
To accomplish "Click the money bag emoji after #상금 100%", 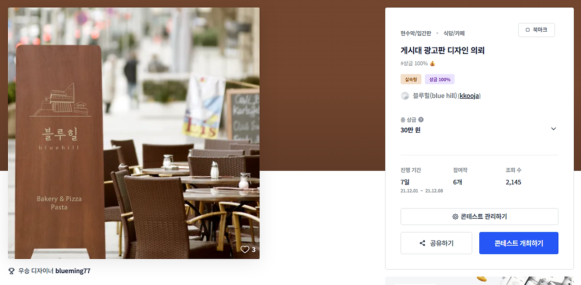I will point(433,63).
